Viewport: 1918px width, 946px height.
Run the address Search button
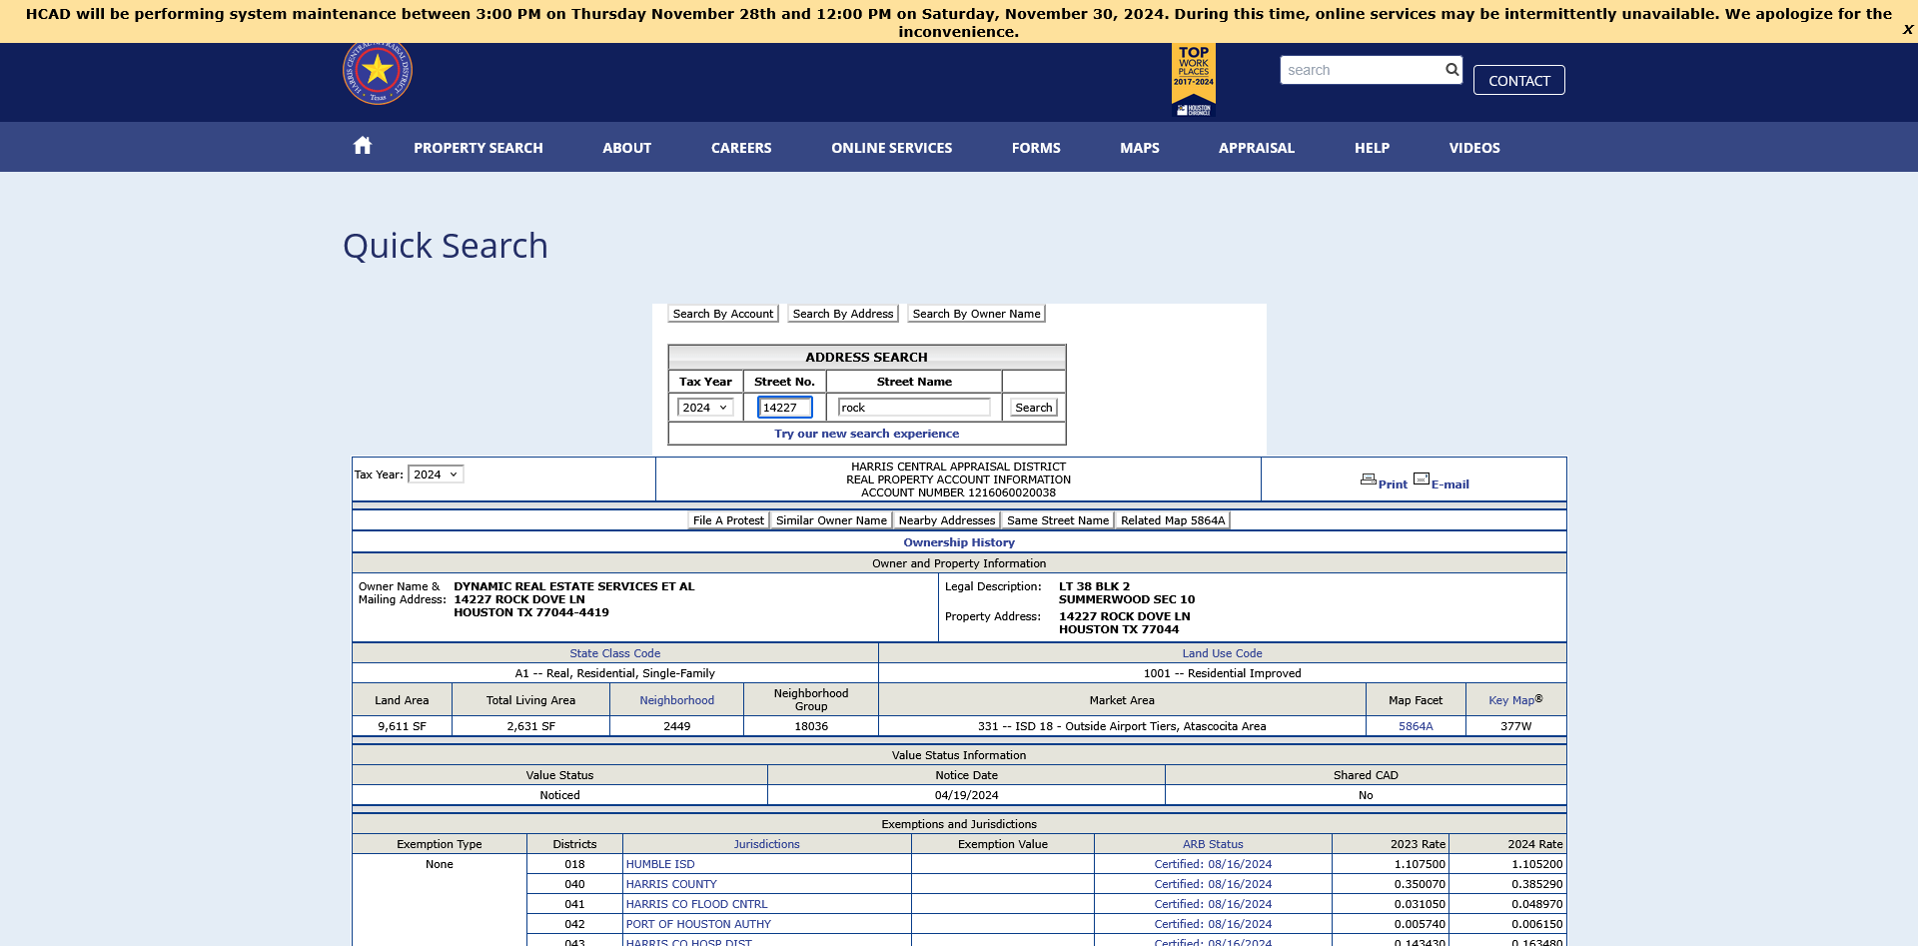tap(1034, 408)
